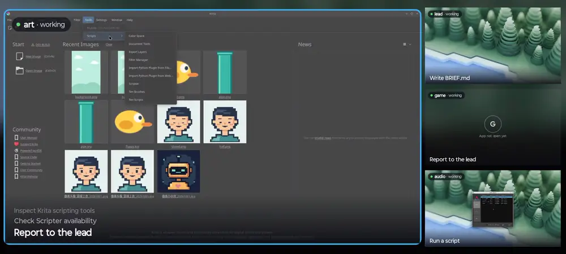
Task: Click the Krita Website bookmark icon
Action: click(16, 176)
